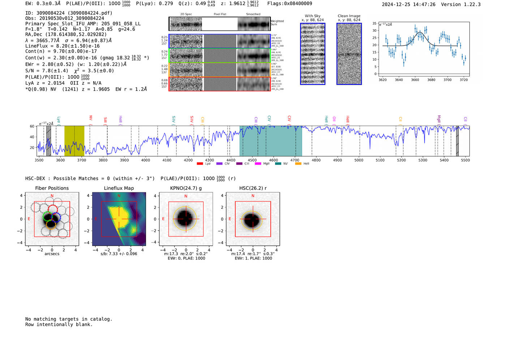Select the green-bordered fiber 2D spectrum row
The image size is (506, 344).
[220, 56]
